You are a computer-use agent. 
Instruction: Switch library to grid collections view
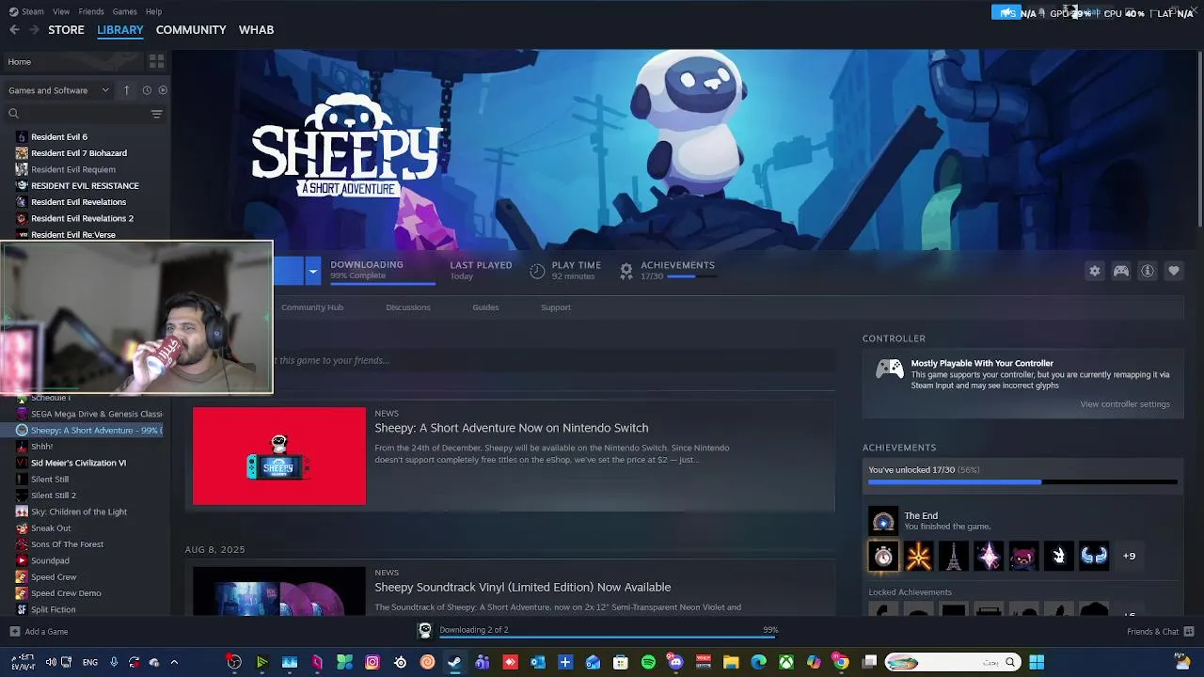pos(156,61)
